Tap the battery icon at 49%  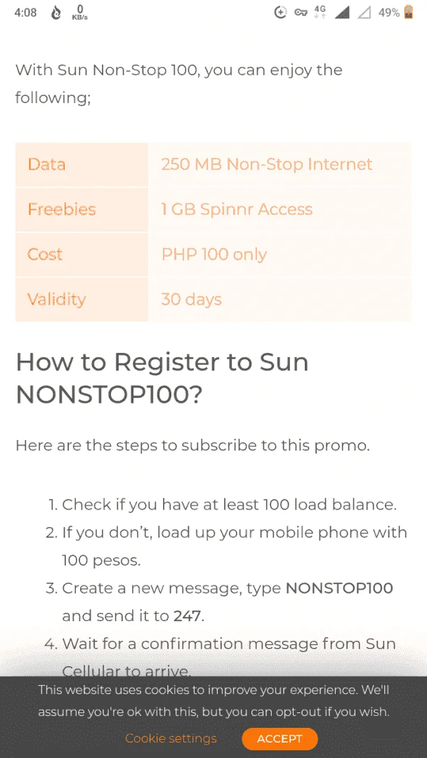[409, 12]
